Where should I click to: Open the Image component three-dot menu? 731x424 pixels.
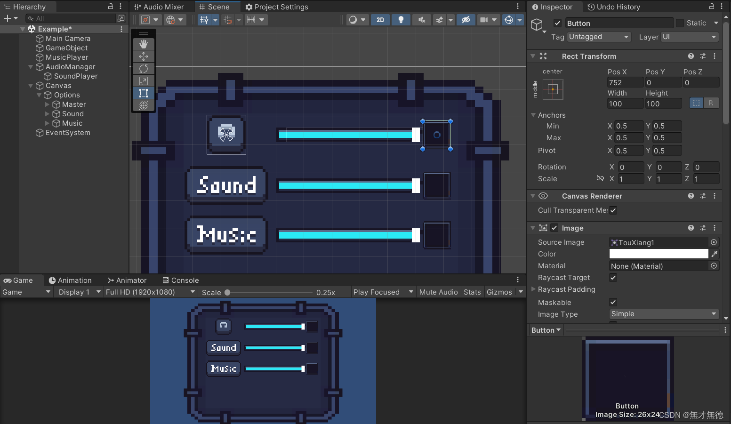point(715,228)
